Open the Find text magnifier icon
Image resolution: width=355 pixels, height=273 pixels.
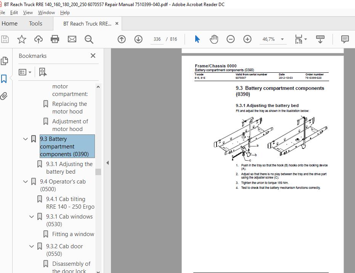click(89, 39)
